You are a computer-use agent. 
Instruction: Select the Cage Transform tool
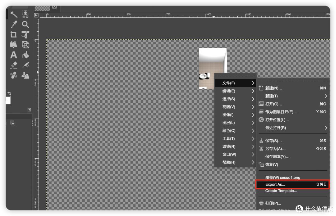[x=13, y=44]
